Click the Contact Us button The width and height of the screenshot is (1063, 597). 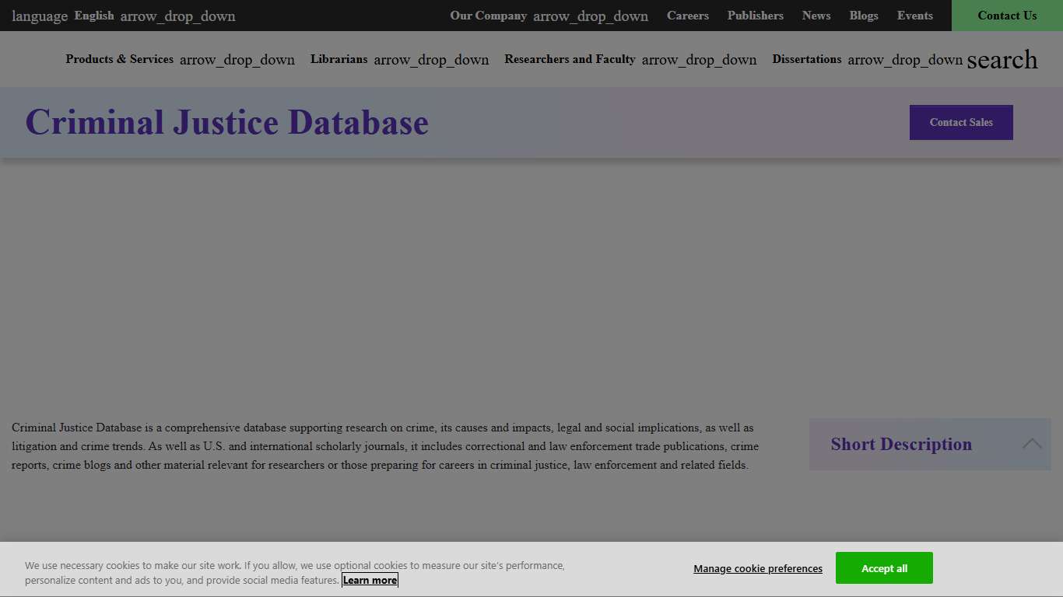tap(1006, 16)
